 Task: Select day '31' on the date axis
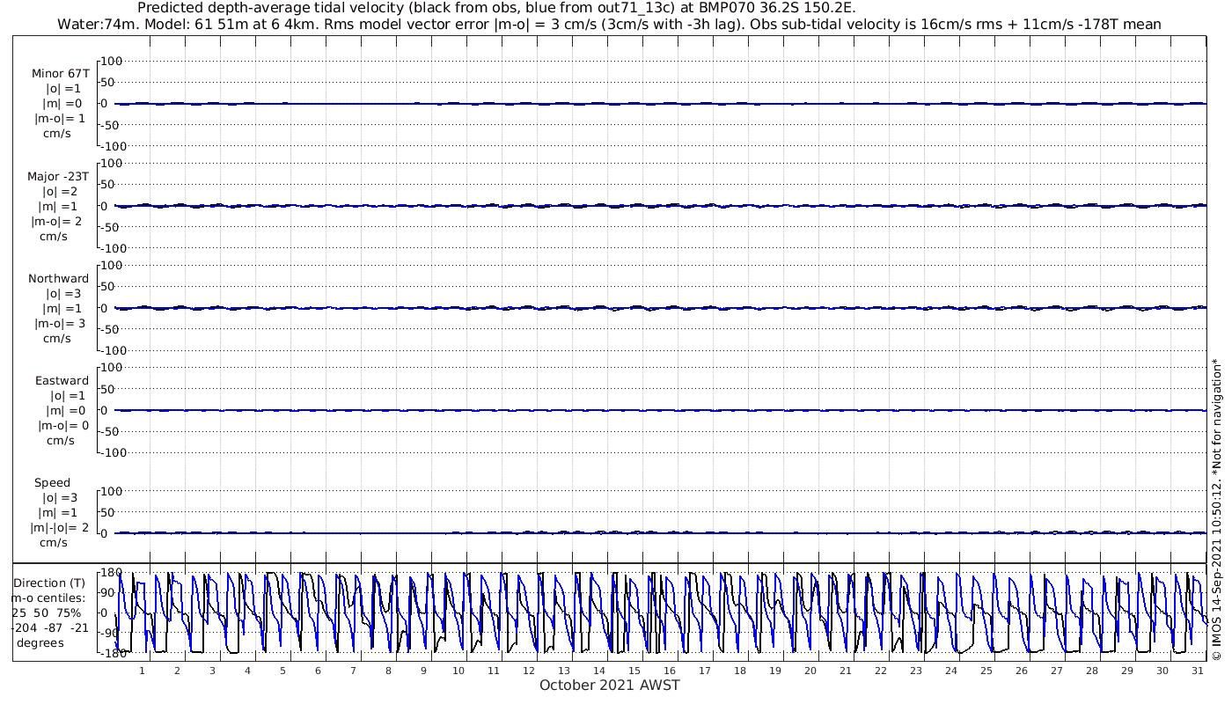[x=1197, y=671]
